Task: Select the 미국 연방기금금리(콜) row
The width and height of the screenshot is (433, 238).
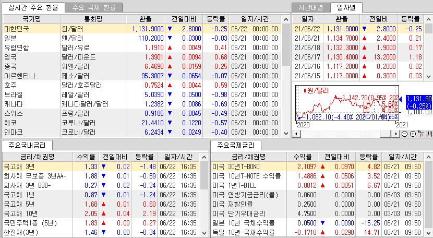Action: pos(317,195)
